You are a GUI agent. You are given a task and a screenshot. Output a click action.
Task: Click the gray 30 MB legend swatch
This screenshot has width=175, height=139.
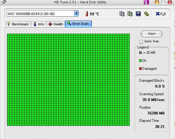pyautogui.click(x=140, y=53)
